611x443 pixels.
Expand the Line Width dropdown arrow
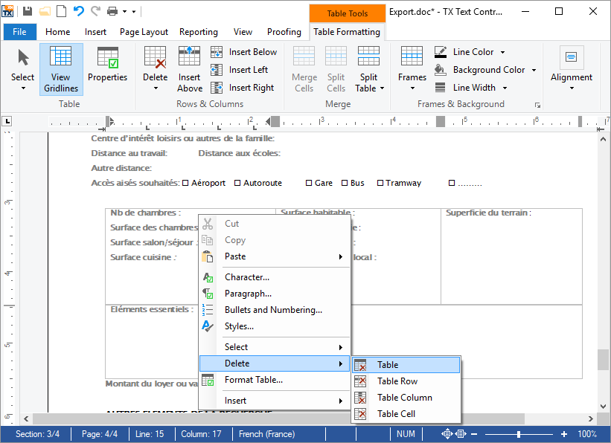(x=505, y=88)
